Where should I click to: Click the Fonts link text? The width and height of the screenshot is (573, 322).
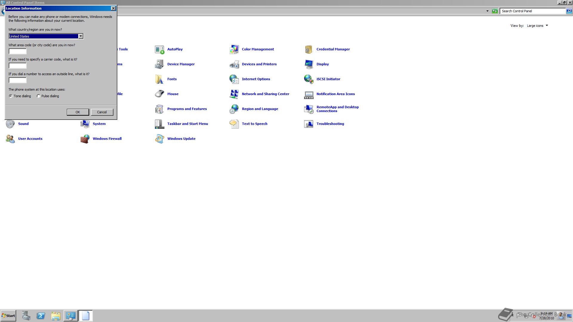pyautogui.click(x=172, y=79)
